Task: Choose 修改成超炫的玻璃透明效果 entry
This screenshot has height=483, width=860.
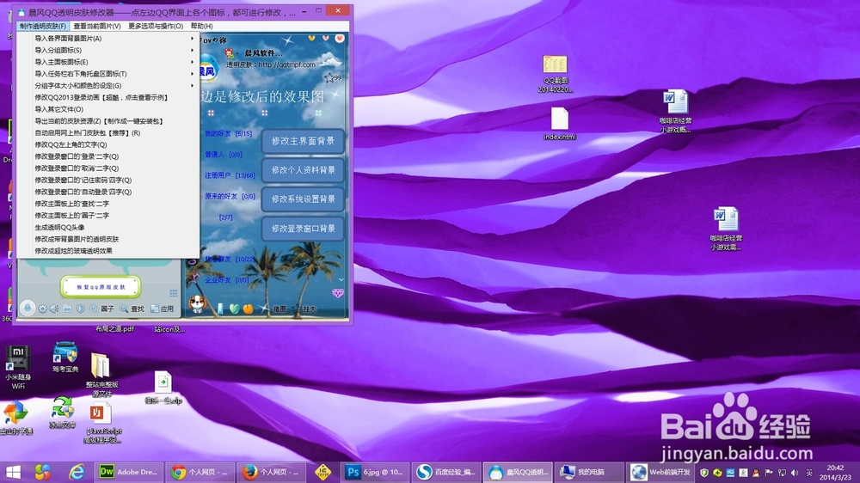Action: click(x=108, y=251)
